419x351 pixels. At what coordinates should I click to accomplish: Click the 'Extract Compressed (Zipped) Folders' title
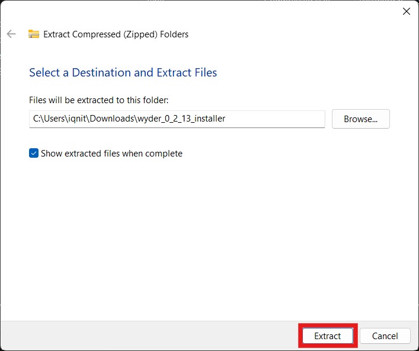click(x=116, y=34)
